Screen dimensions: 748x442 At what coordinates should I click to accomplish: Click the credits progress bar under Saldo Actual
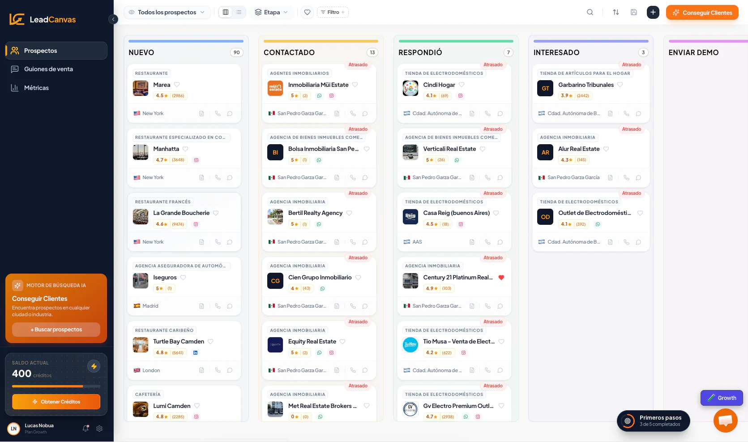[x=56, y=386]
